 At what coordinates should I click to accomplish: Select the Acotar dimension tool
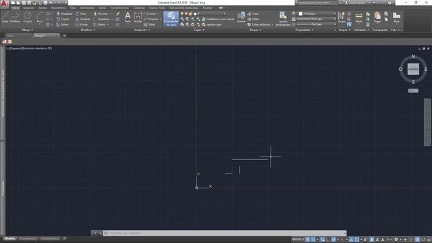pyautogui.click(x=138, y=18)
